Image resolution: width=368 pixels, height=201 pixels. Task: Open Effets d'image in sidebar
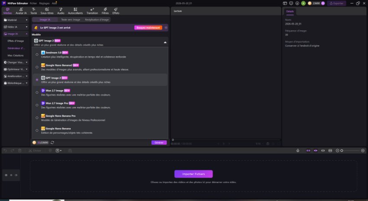(x=16, y=41)
